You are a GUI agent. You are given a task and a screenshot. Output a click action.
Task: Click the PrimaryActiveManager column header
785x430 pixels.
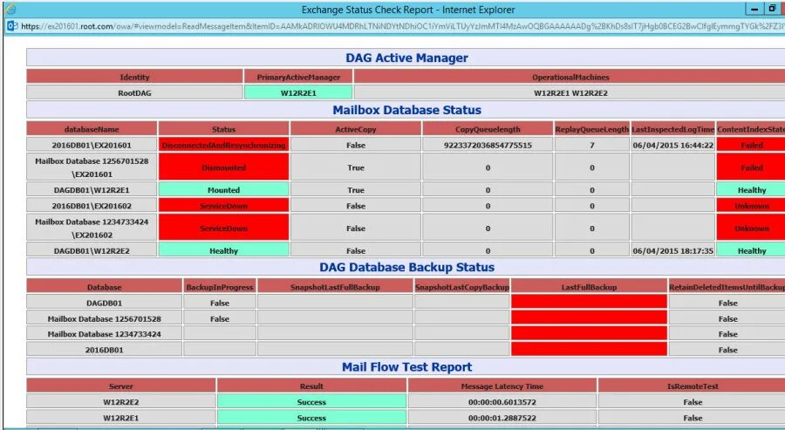[x=298, y=77]
